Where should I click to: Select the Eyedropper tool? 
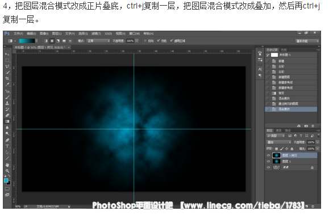(x=7, y=85)
